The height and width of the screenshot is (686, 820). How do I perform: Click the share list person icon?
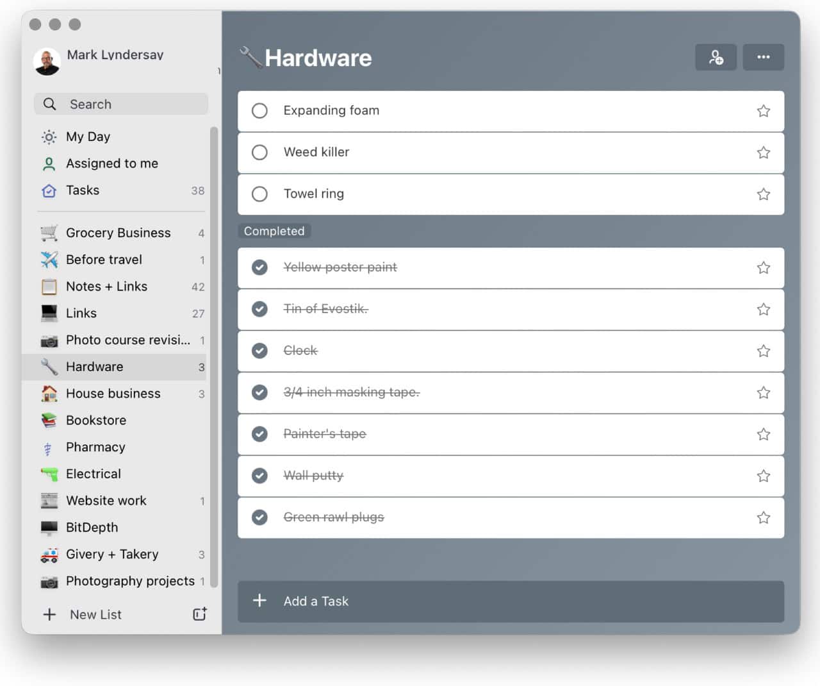tap(716, 57)
